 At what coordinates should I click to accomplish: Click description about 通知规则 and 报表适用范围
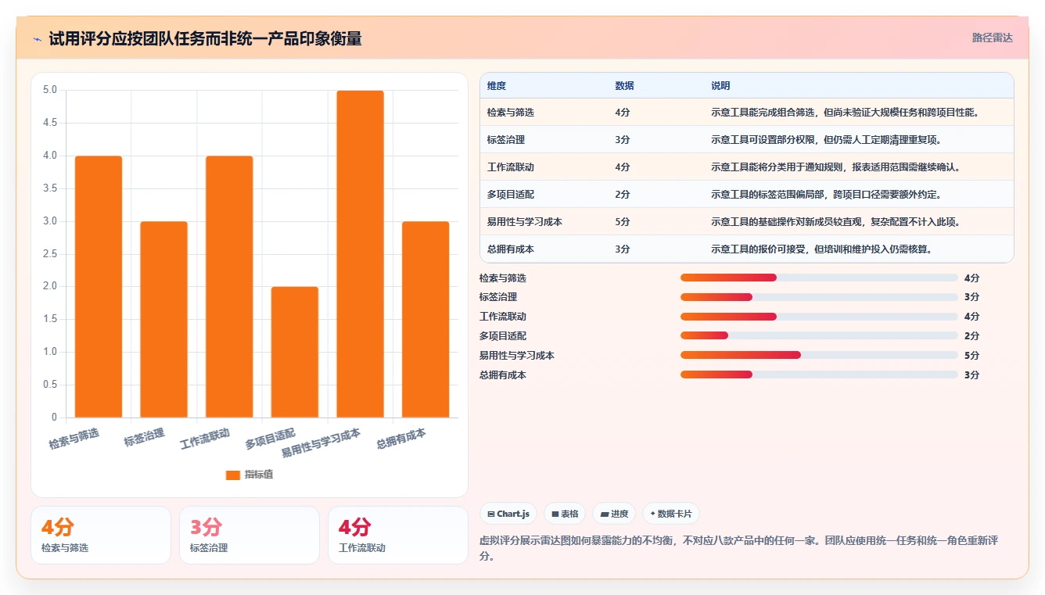click(x=835, y=167)
